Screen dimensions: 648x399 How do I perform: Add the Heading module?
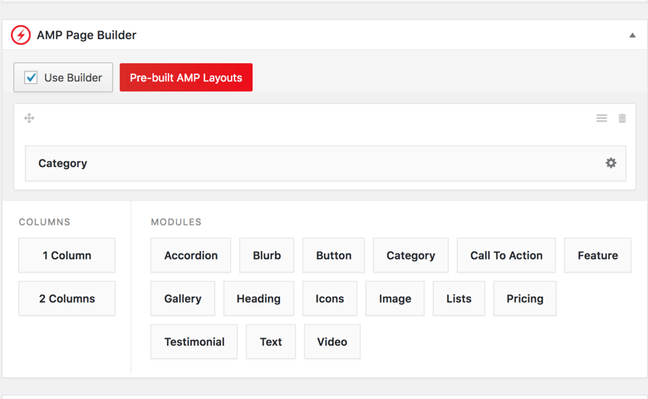(258, 298)
